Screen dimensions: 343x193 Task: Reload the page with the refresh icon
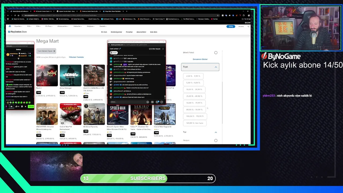point(15,15)
